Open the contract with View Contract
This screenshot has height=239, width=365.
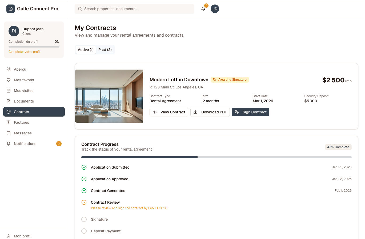pyautogui.click(x=169, y=112)
